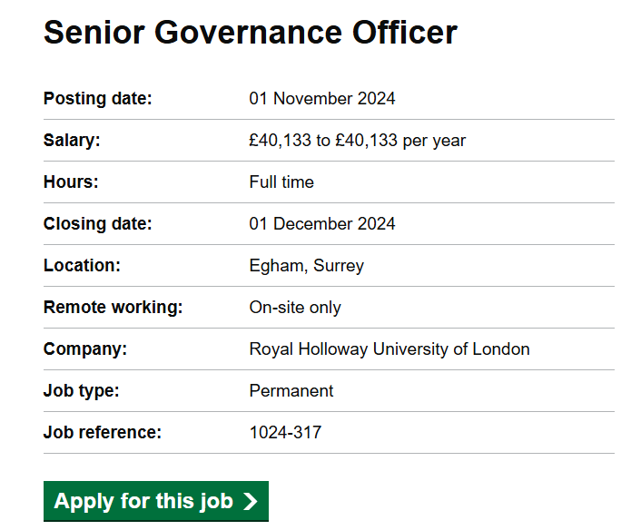The width and height of the screenshot is (631, 530).
Task: Click the Full time value
Action: tap(281, 182)
